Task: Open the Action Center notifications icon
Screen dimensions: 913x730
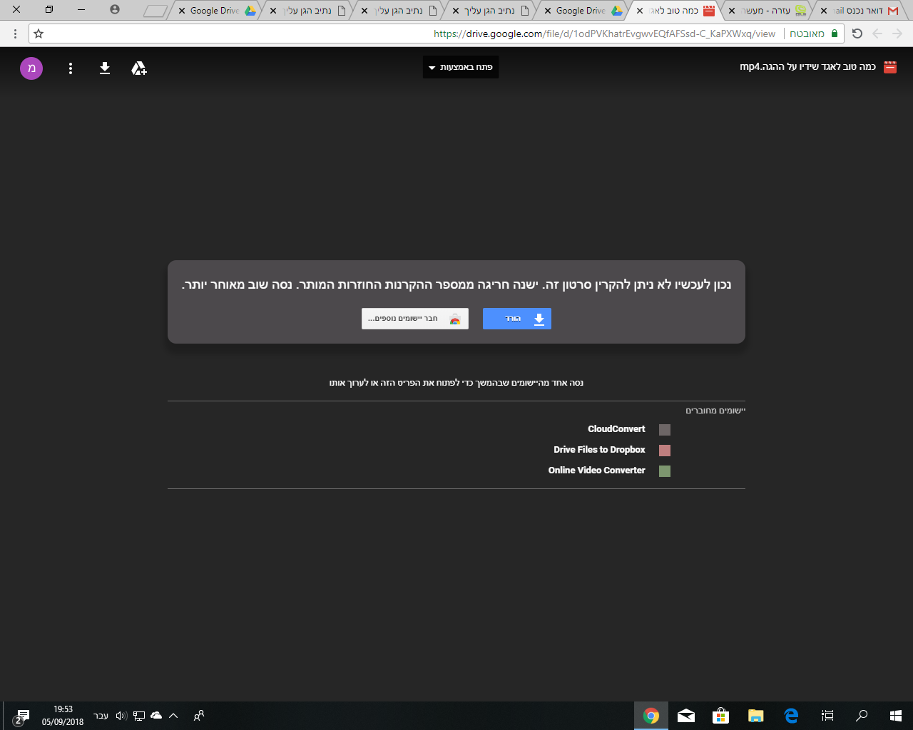Action: pyautogui.click(x=22, y=716)
